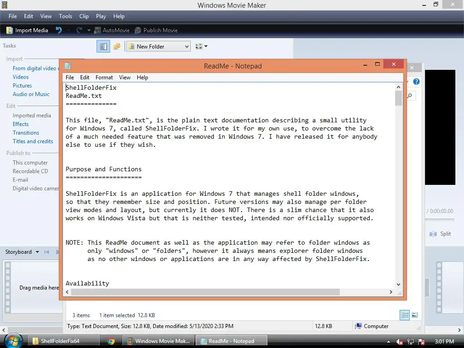The height and width of the screenshot is (348, 464).
Task: Click Notepad vertical scroll up arrow
Action: point(398,87)
